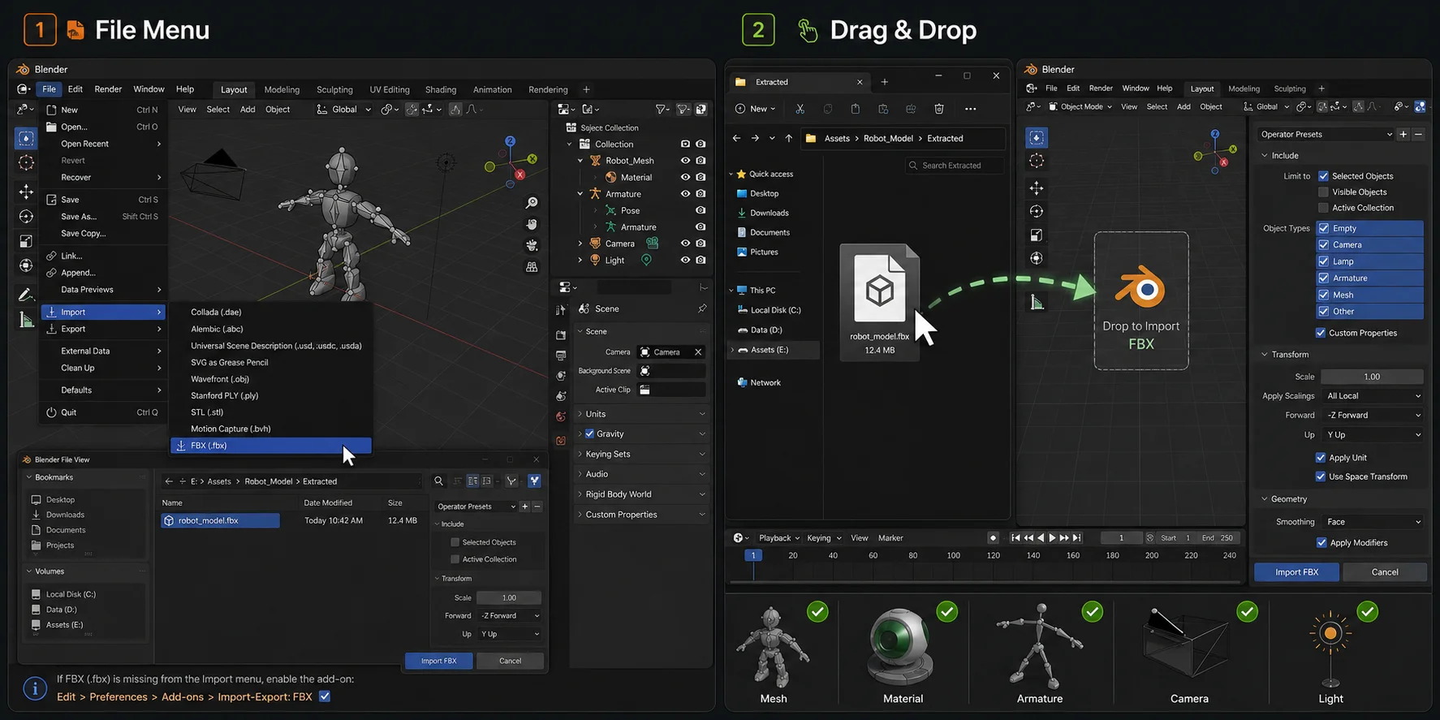
Task: Enable Active Collection in File View options
Action: (x=455, y=559)
